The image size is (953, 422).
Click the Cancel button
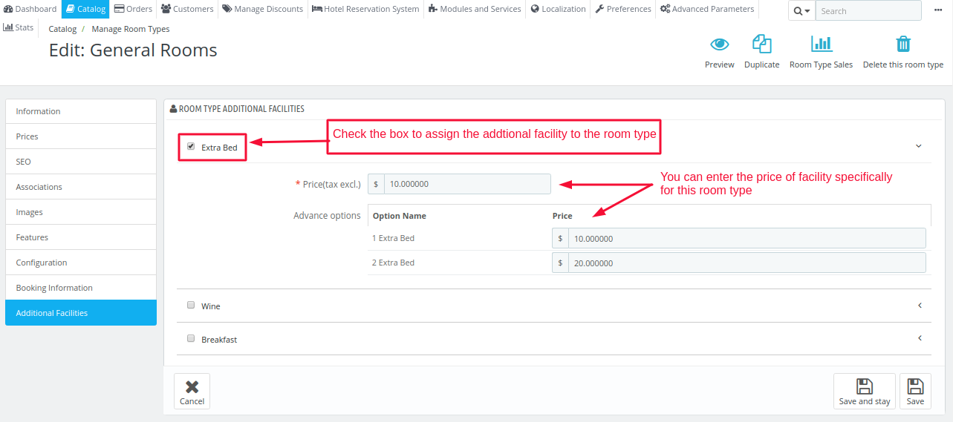click(x=192, y=391)
